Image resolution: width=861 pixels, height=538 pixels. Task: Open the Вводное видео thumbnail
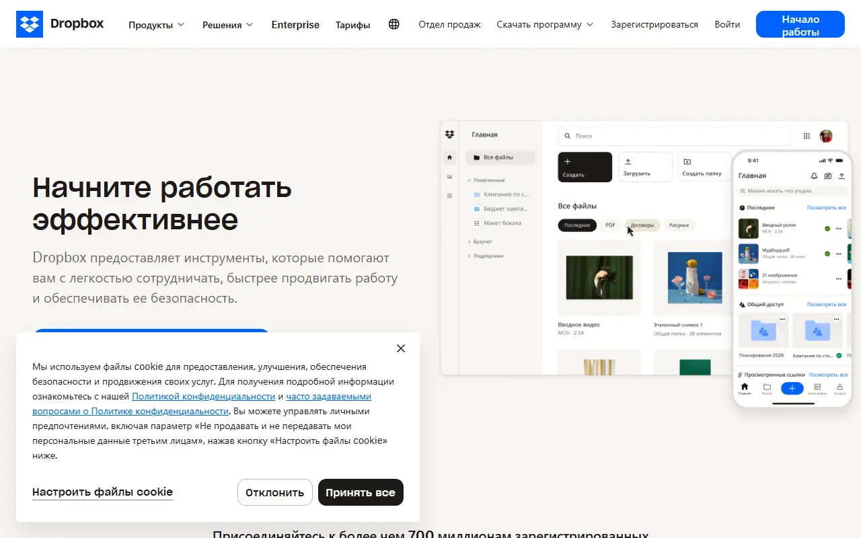coord(599,277)
